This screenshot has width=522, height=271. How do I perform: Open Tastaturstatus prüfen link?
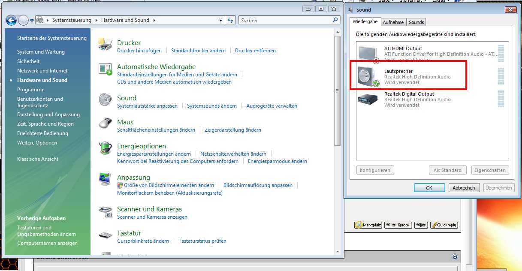[x=202, y=241]
